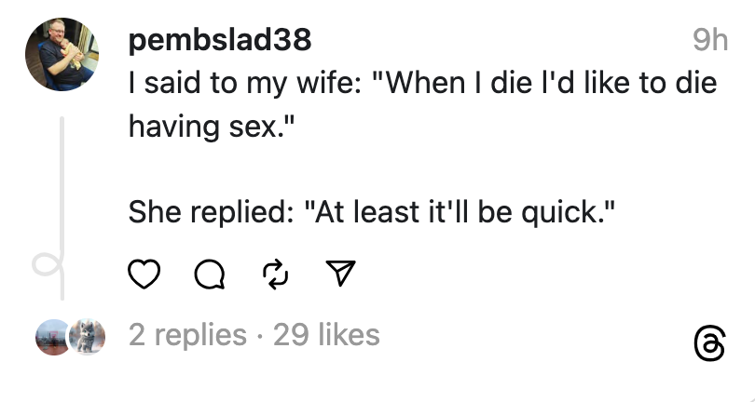Repost this thread using the arrows icon
Screen dimensions: 755x402
tap(275, 274)
